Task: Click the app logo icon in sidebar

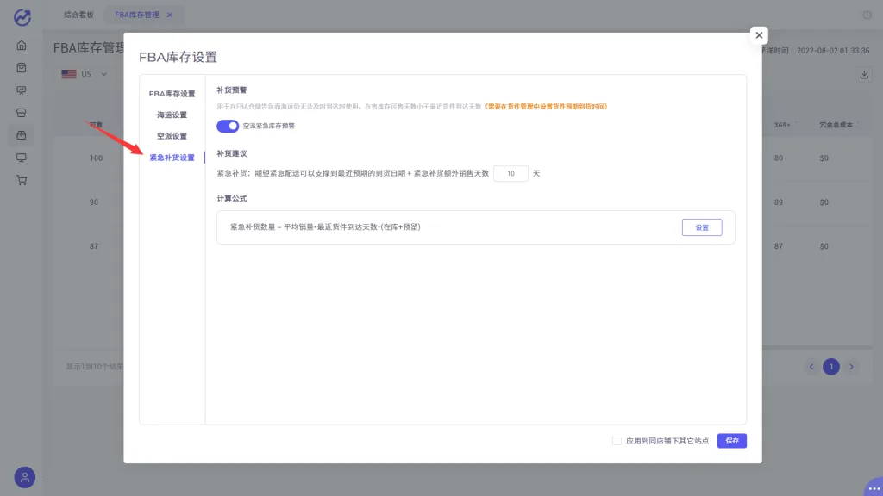Action: pyautogui.click(x=22, y=17)
